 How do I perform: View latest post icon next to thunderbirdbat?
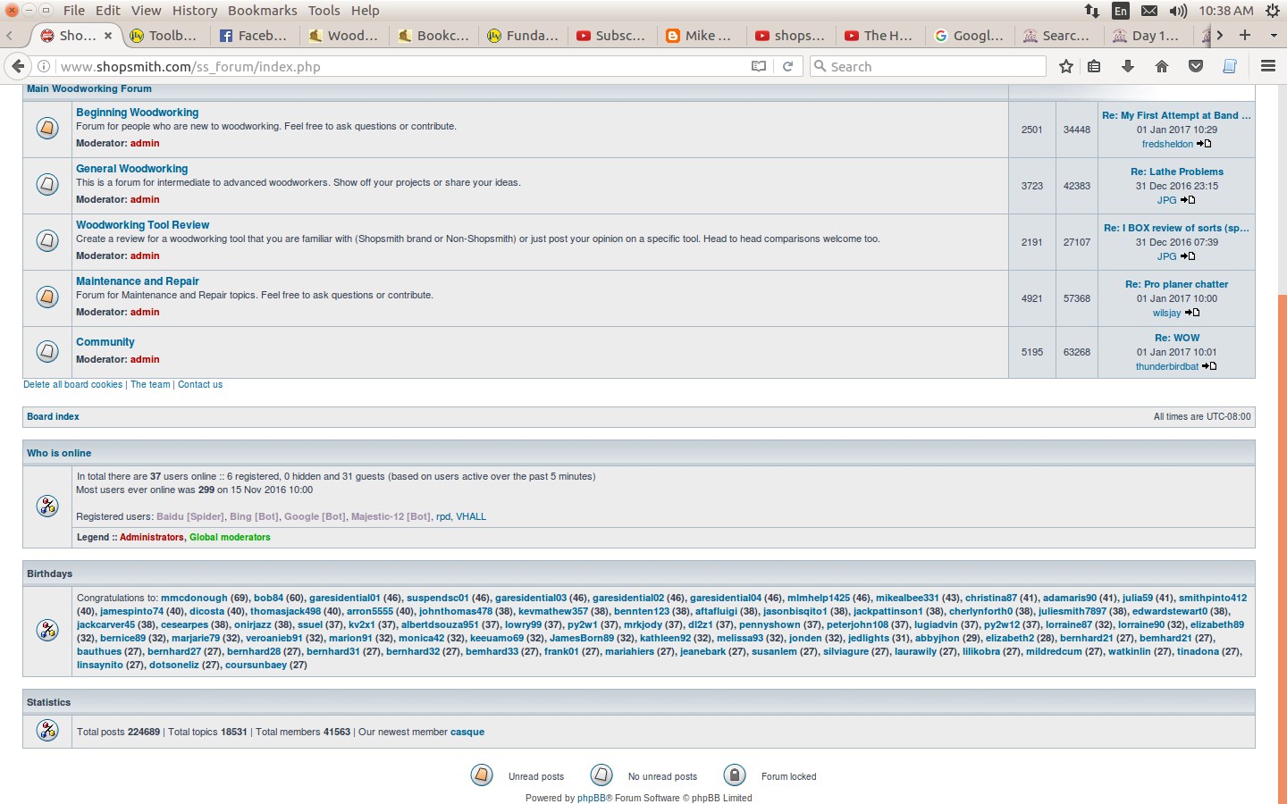[x=1209, y=366]
